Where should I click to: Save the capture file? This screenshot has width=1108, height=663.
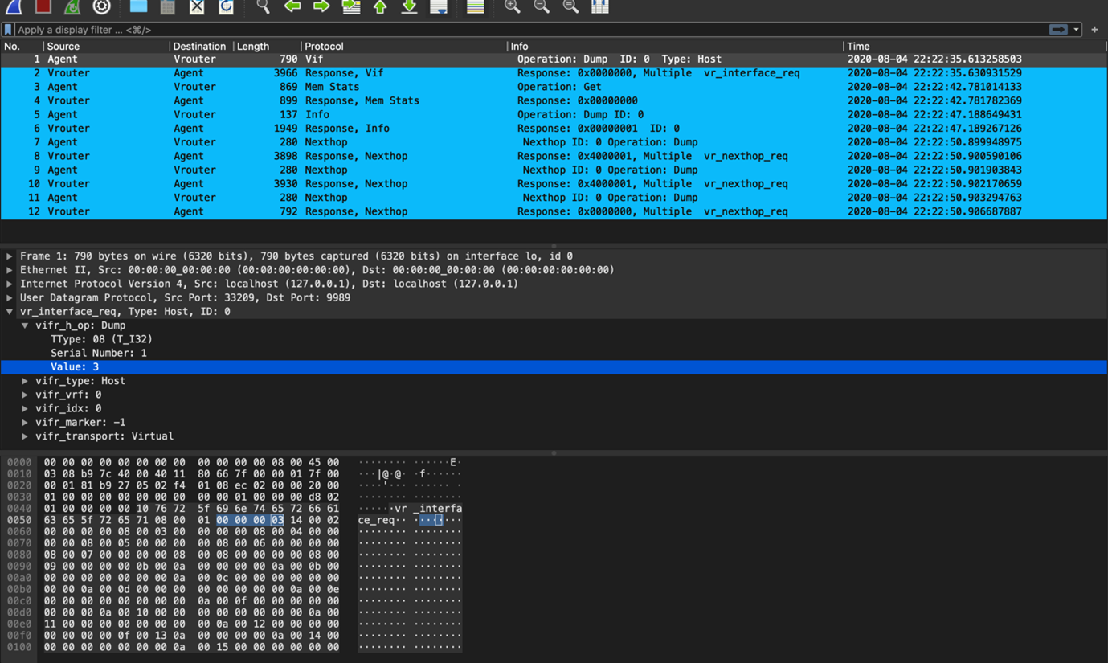click(x=167, y=6)
